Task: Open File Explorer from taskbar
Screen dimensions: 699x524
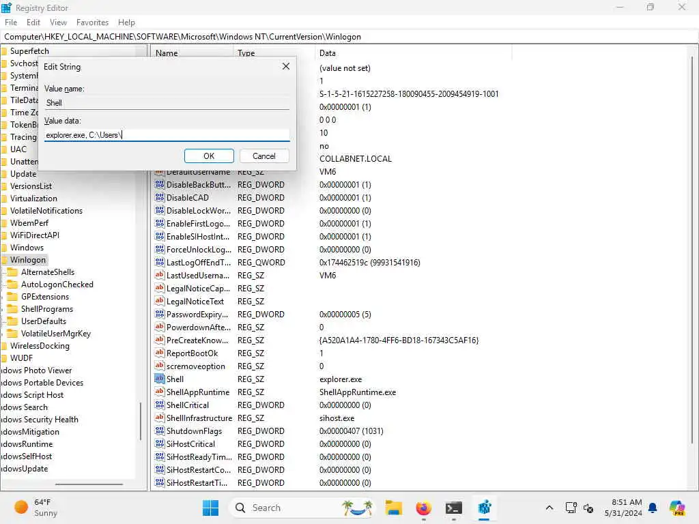Action: point(394,508)
